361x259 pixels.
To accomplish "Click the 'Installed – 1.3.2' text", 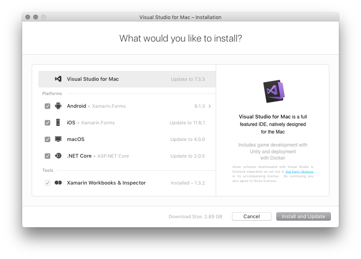I will click(x=188, y=183).
